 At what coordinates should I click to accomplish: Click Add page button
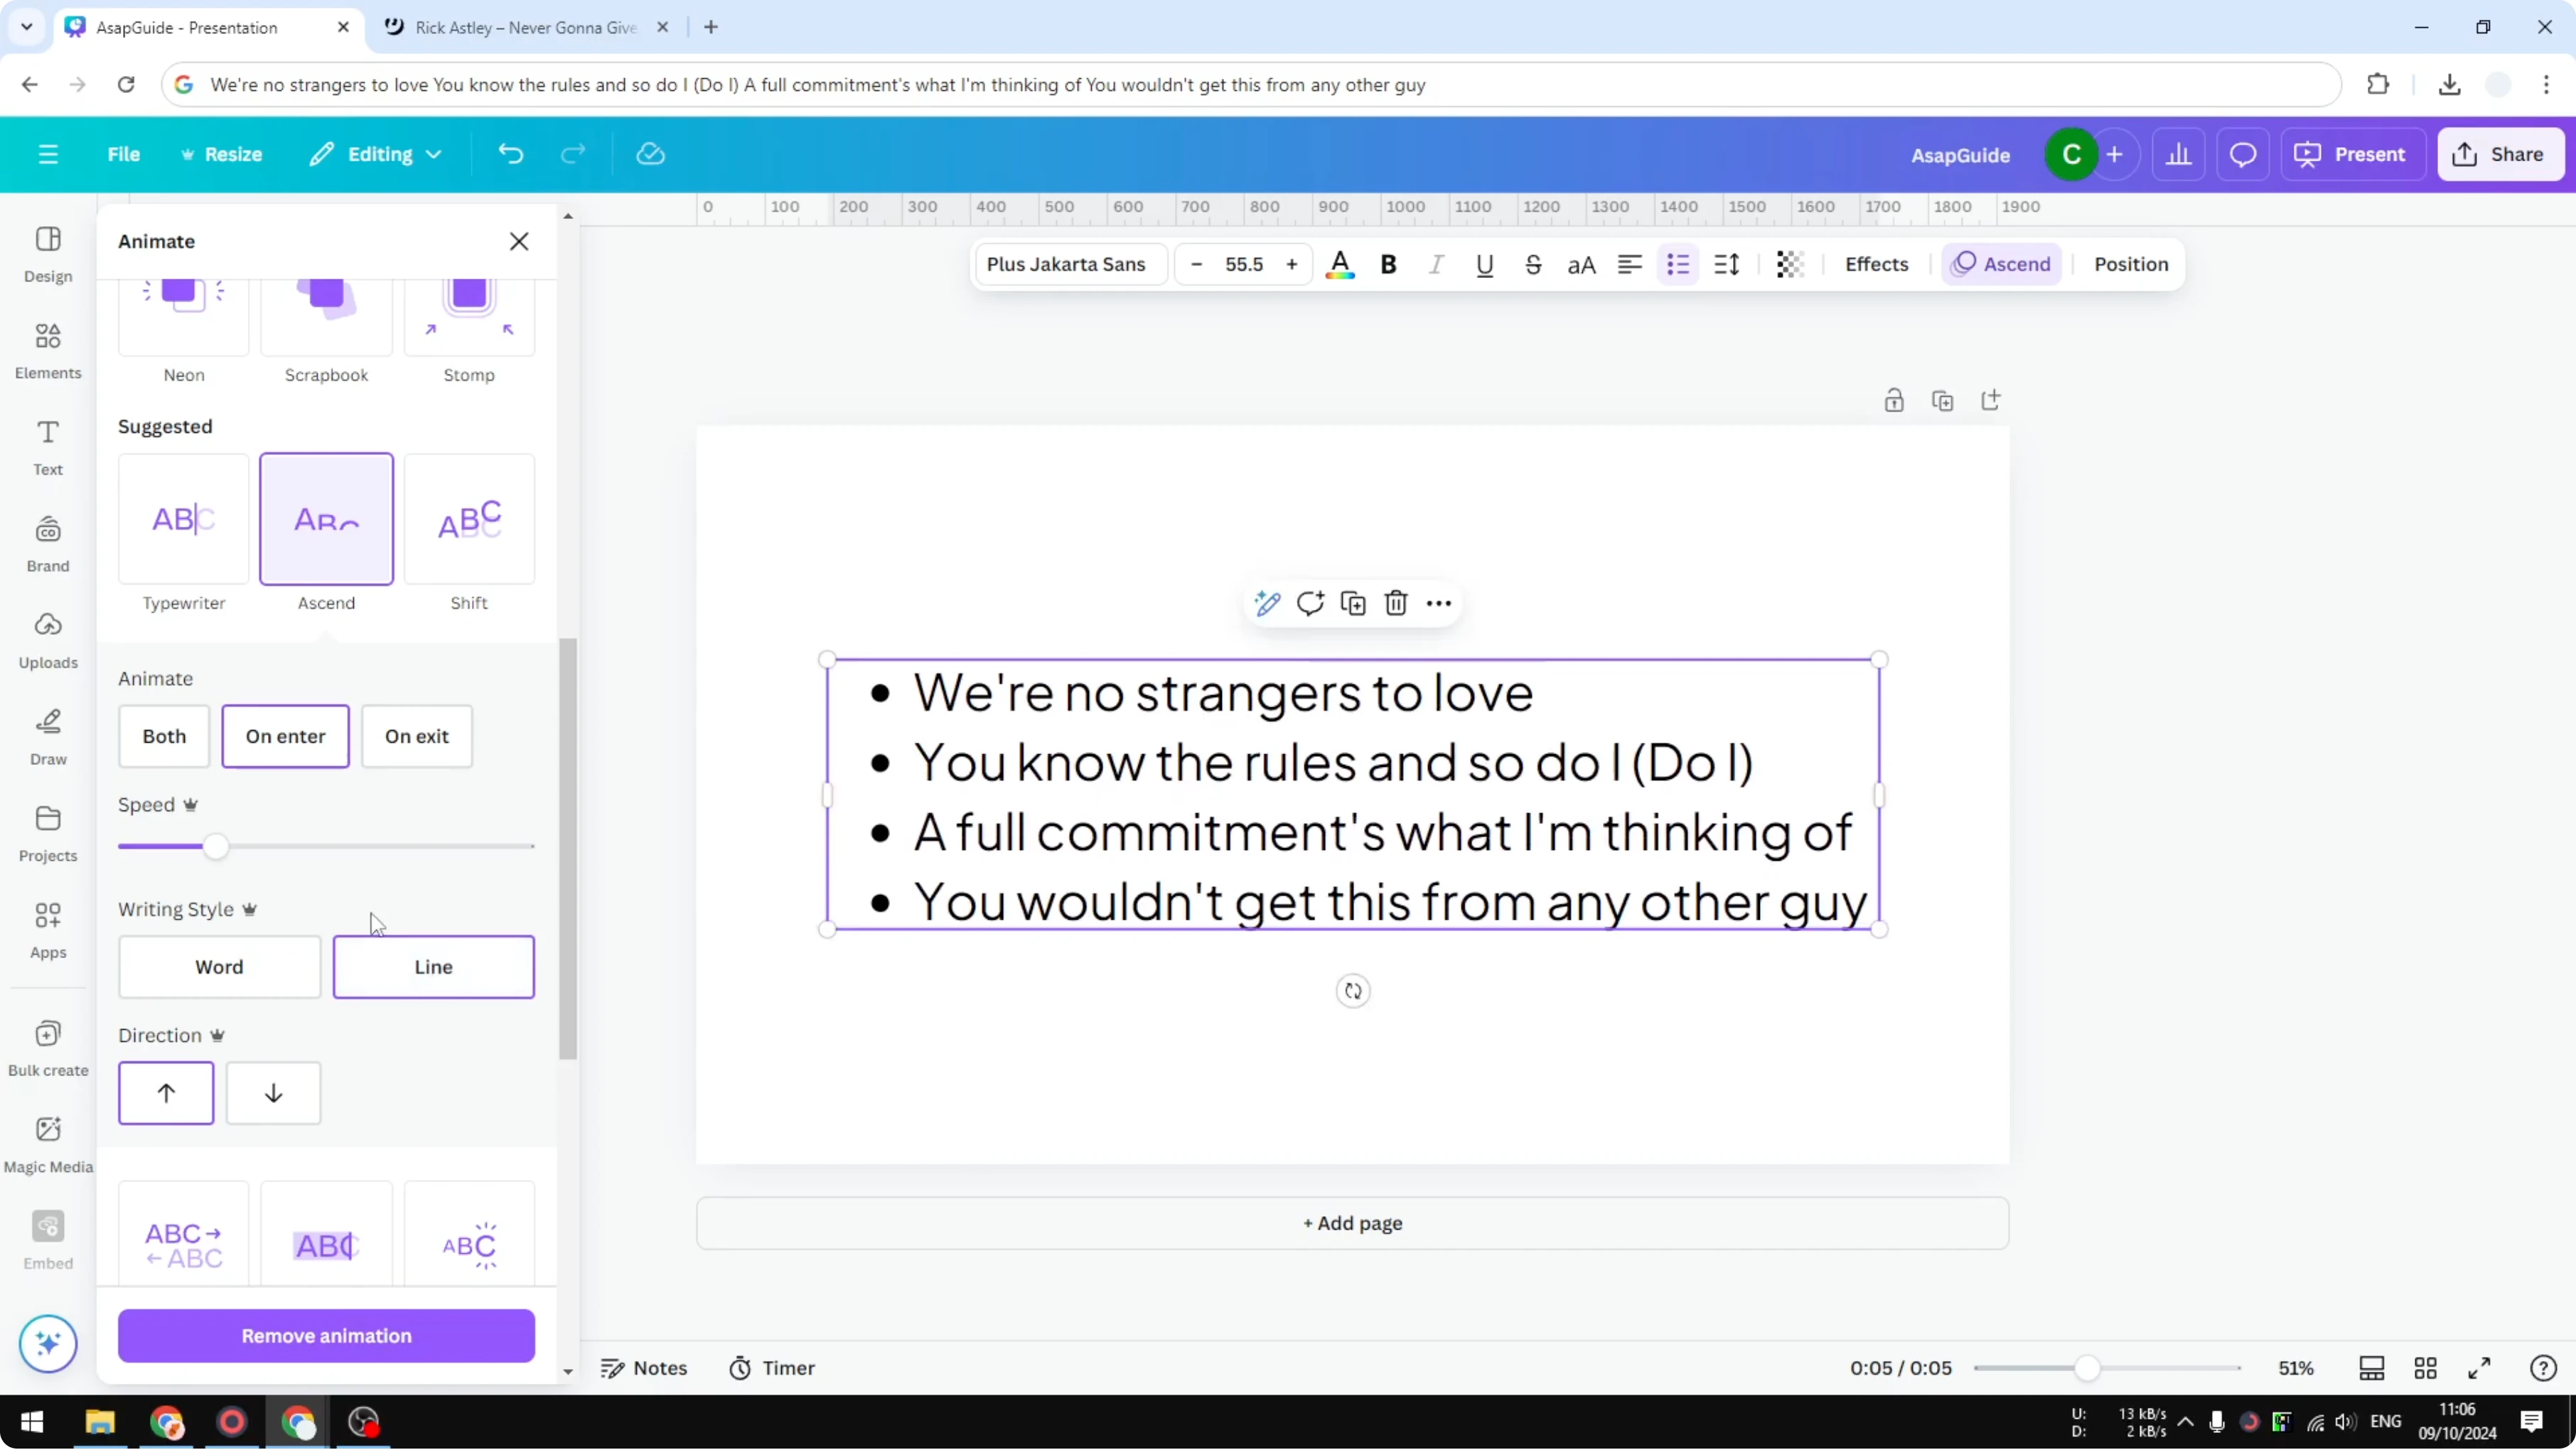click(x=1353, y=1224)
